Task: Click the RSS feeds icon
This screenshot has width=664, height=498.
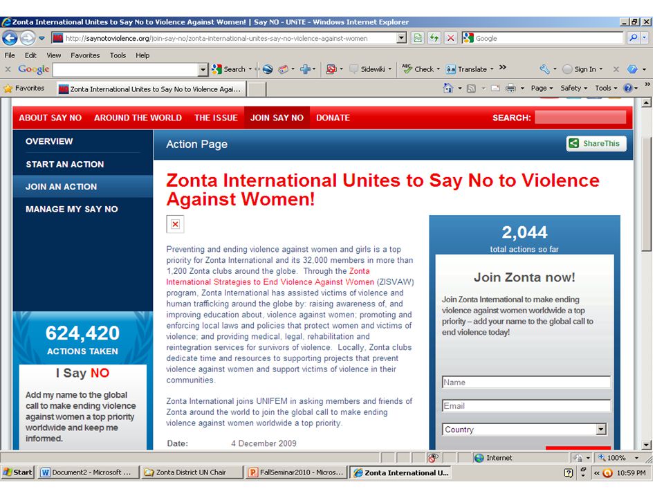Action: click(x=471, y=89)
